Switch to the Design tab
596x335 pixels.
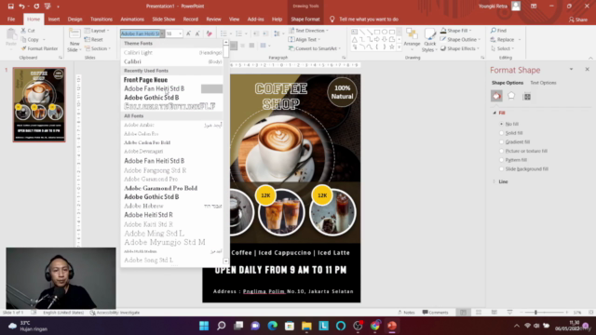point(74,19)
